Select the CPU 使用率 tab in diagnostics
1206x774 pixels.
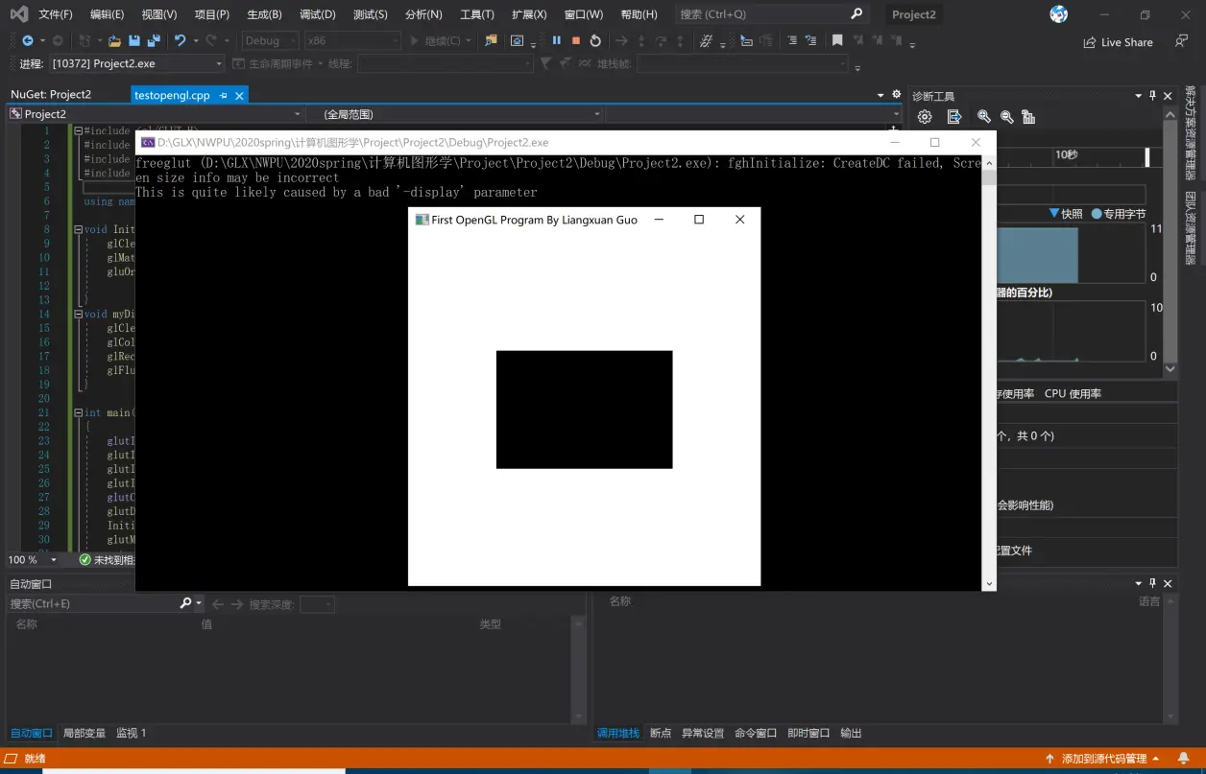tap(1073, 393)
